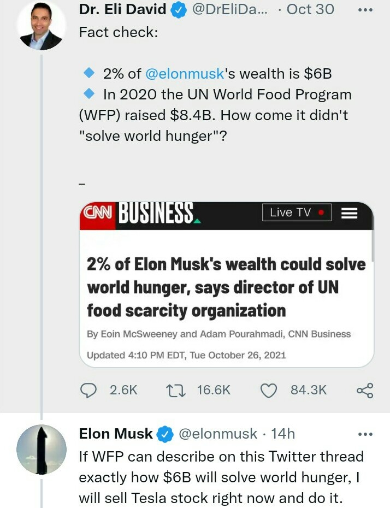Retweet Dr. Eli David's fact check tweet

point(176,389)
